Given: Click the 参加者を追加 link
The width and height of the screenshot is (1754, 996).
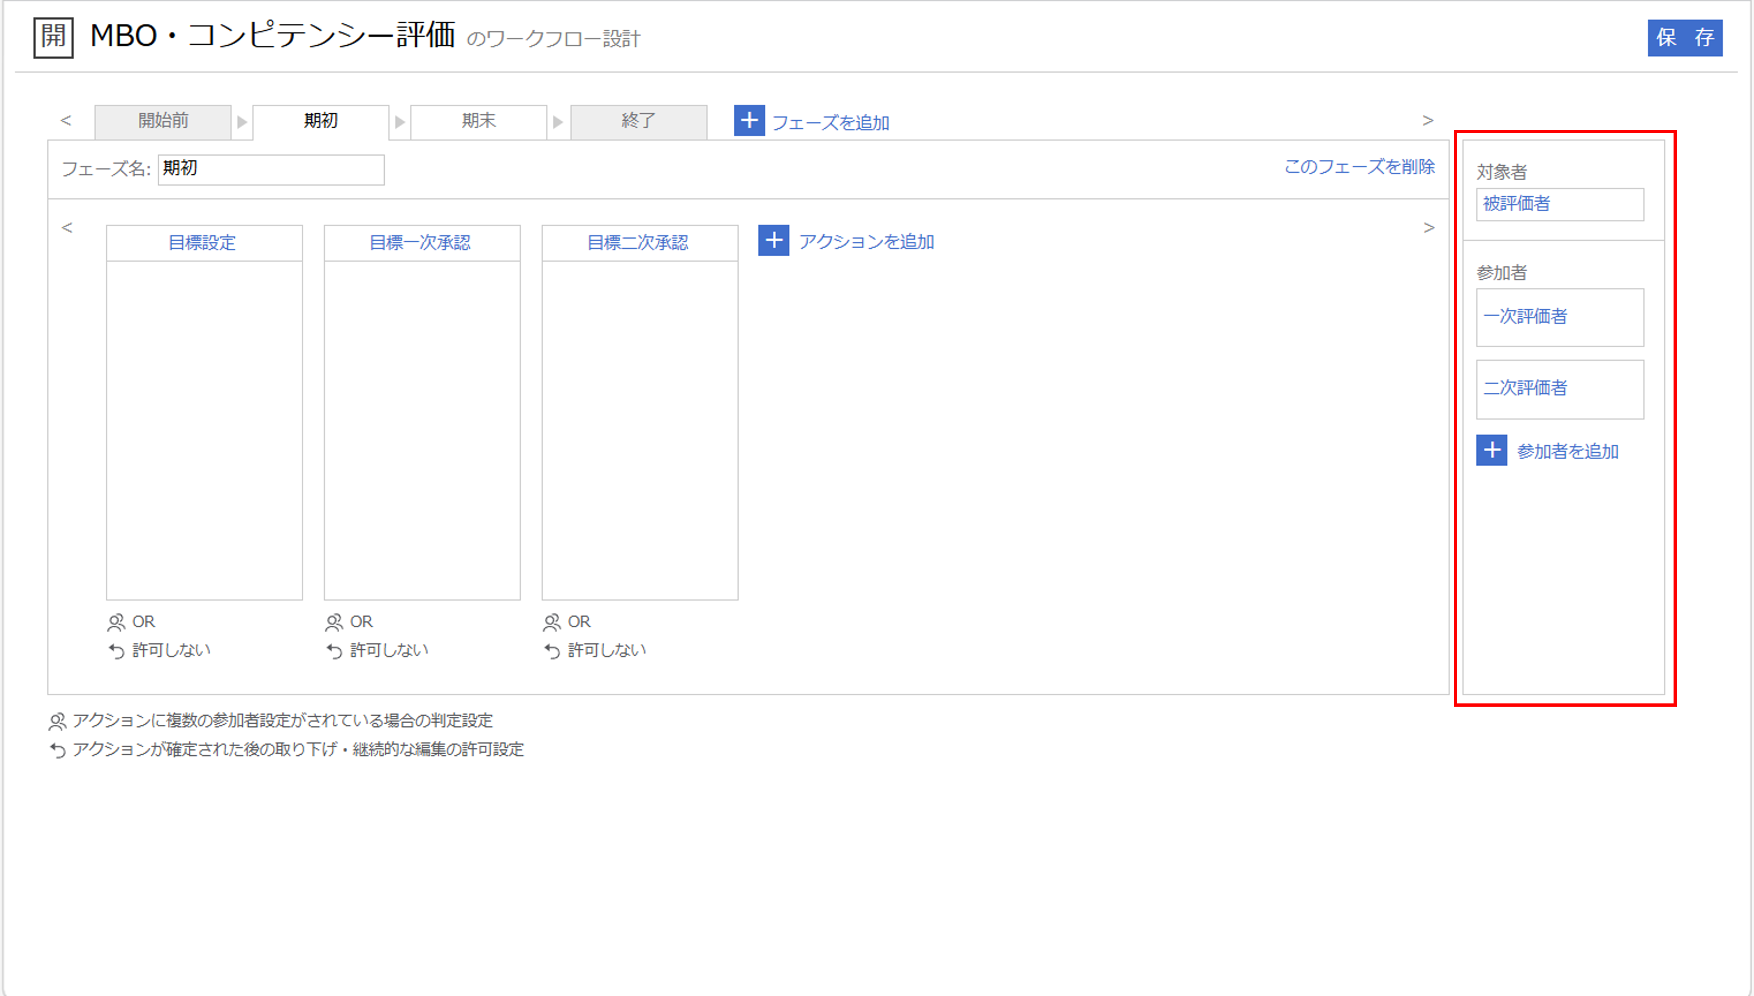Looking at the screenshot, I should [x=1567, y=452].
